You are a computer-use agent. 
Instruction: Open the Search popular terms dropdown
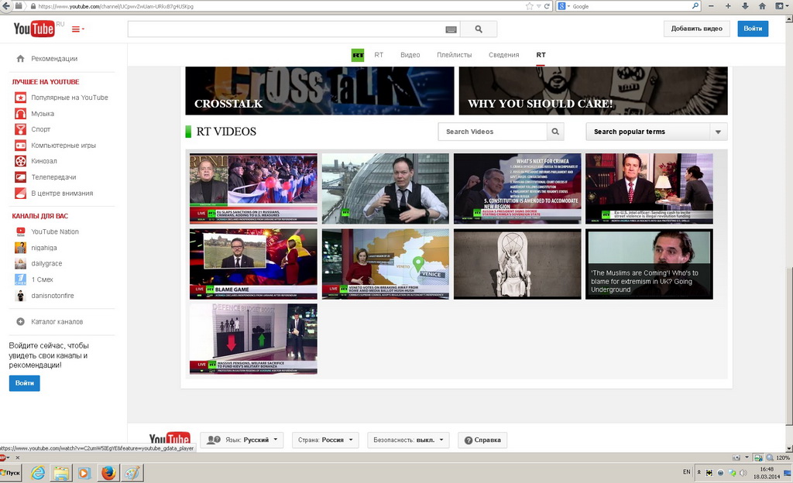click(x=657, y=132)
